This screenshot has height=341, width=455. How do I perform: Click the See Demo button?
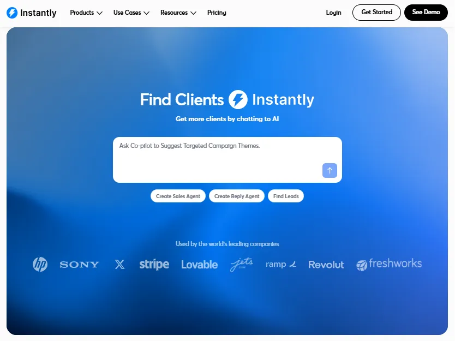426,13
